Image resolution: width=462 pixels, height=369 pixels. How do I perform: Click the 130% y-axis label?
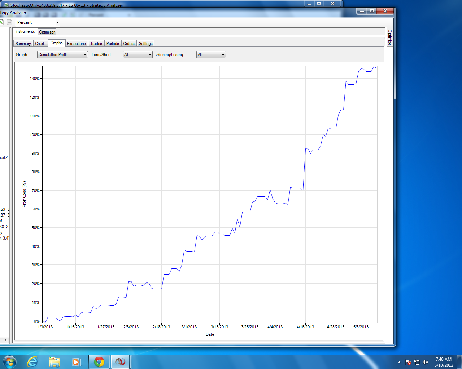(35, 79)
